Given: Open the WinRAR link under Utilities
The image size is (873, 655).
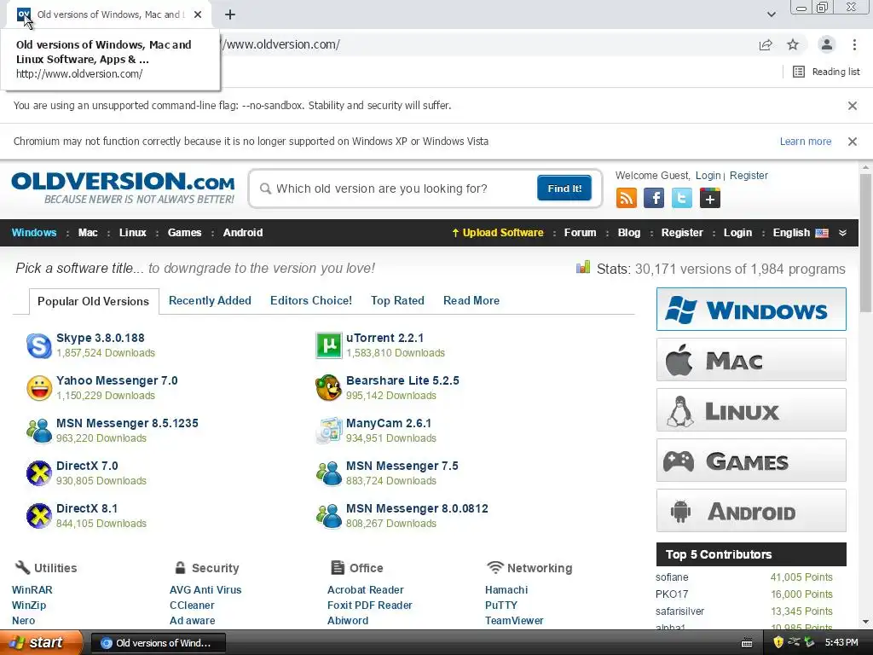Looking at the screenshot, I should click(x=32, y=590).
